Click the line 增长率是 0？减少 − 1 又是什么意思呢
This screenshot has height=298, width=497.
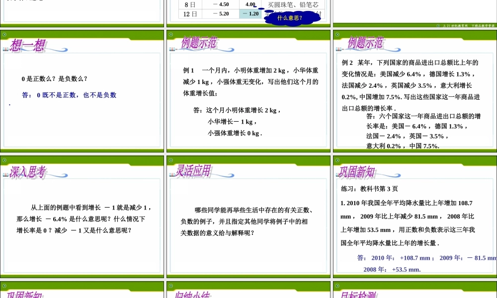[x=74, y=230]
